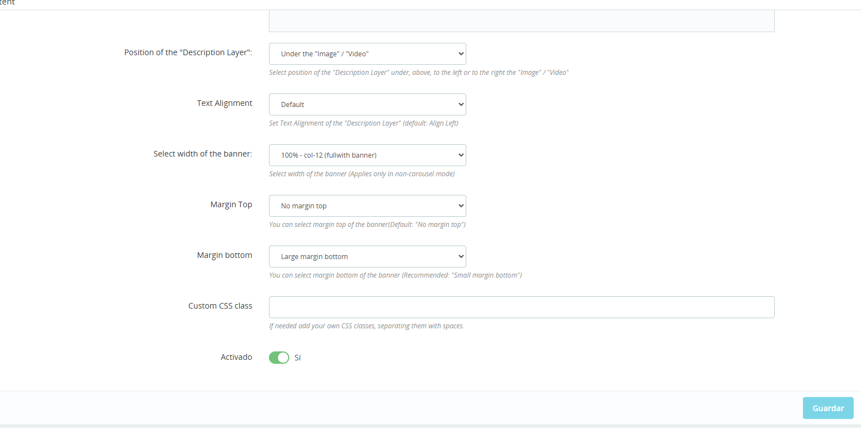Click the Activado label

[236, 357]
